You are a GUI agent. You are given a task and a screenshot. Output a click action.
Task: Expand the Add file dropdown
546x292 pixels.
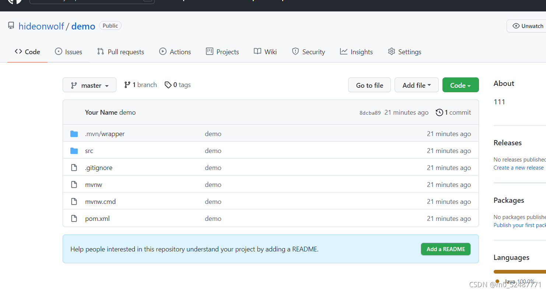pos(417,85)
